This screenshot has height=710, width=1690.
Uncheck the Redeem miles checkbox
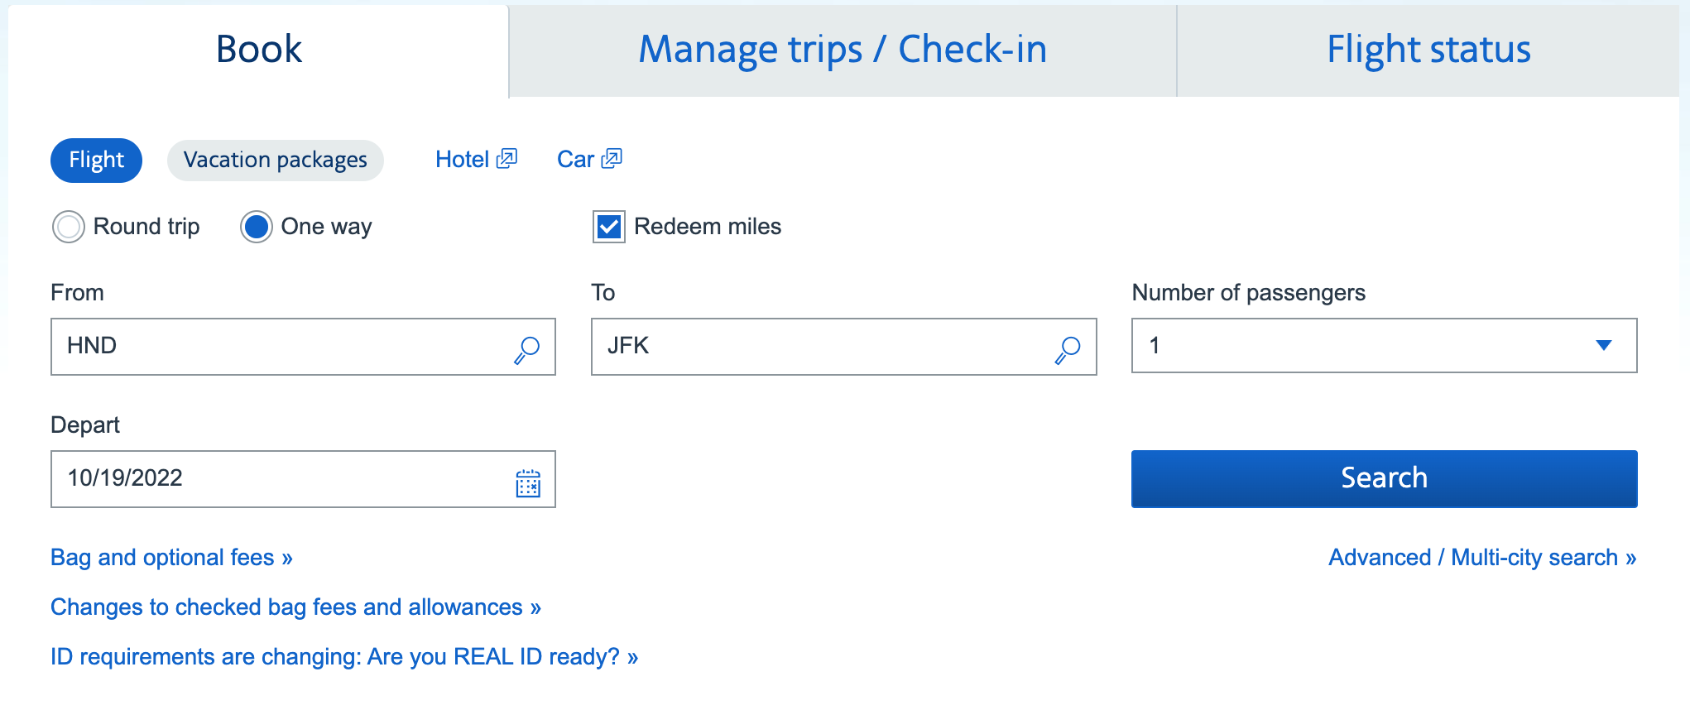[609, 227]
